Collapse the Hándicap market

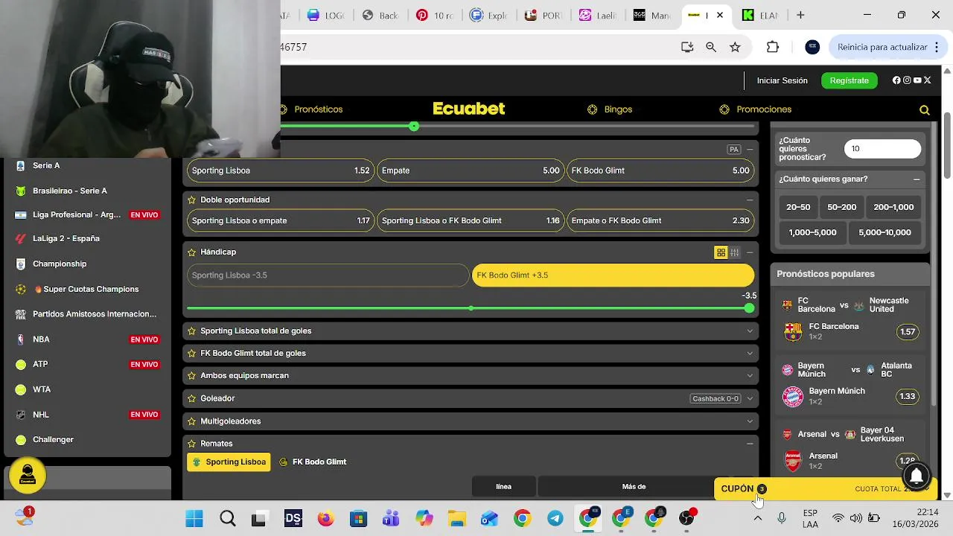click(750, 252)
